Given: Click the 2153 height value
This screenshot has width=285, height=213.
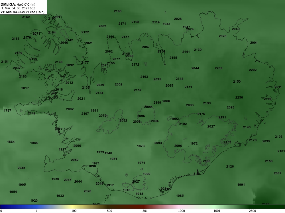Looking at the screenshot, I should pyautogui.click(x=227, y=142).
